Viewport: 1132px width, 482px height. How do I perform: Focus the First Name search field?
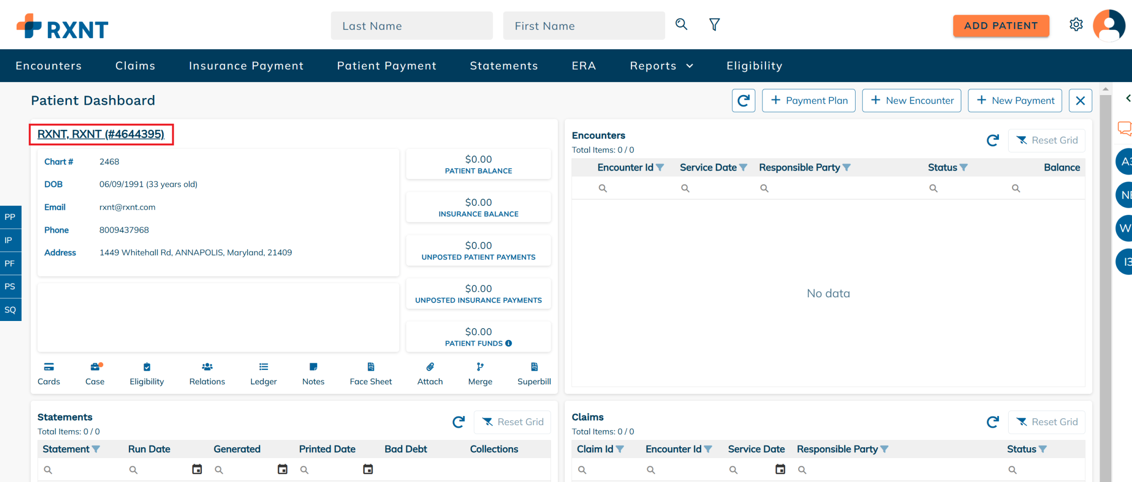point(584,26)
